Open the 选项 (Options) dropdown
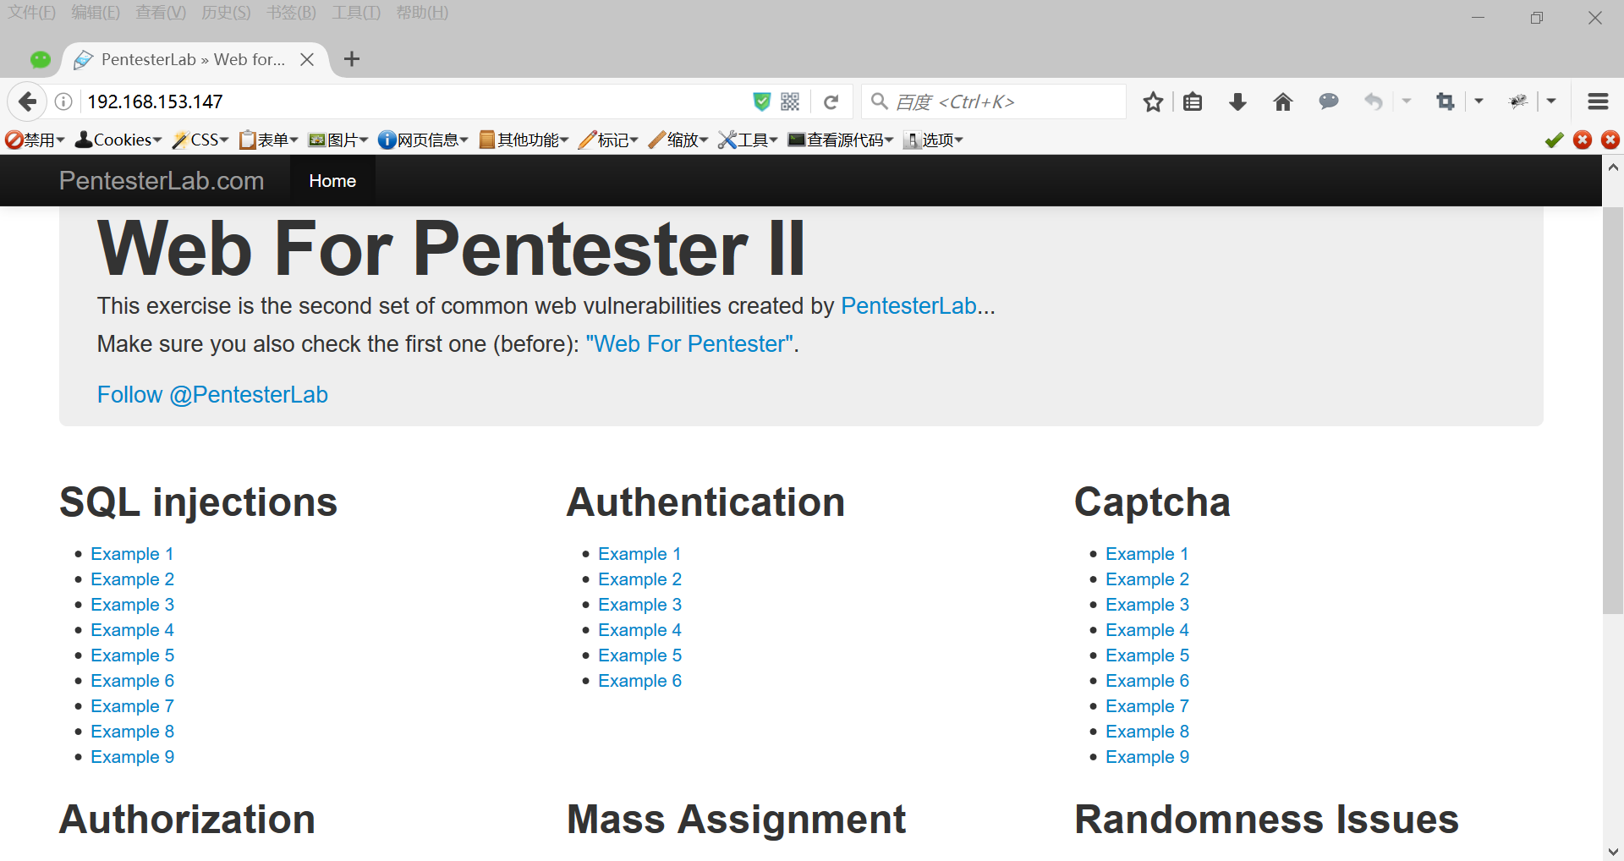Image resolution: width=1624 pixels, height=861 pixels. (933, 140)
